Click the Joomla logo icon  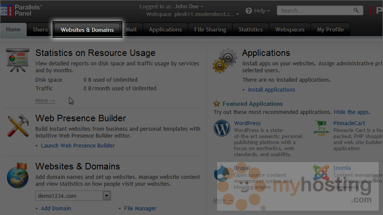(321, 172)
